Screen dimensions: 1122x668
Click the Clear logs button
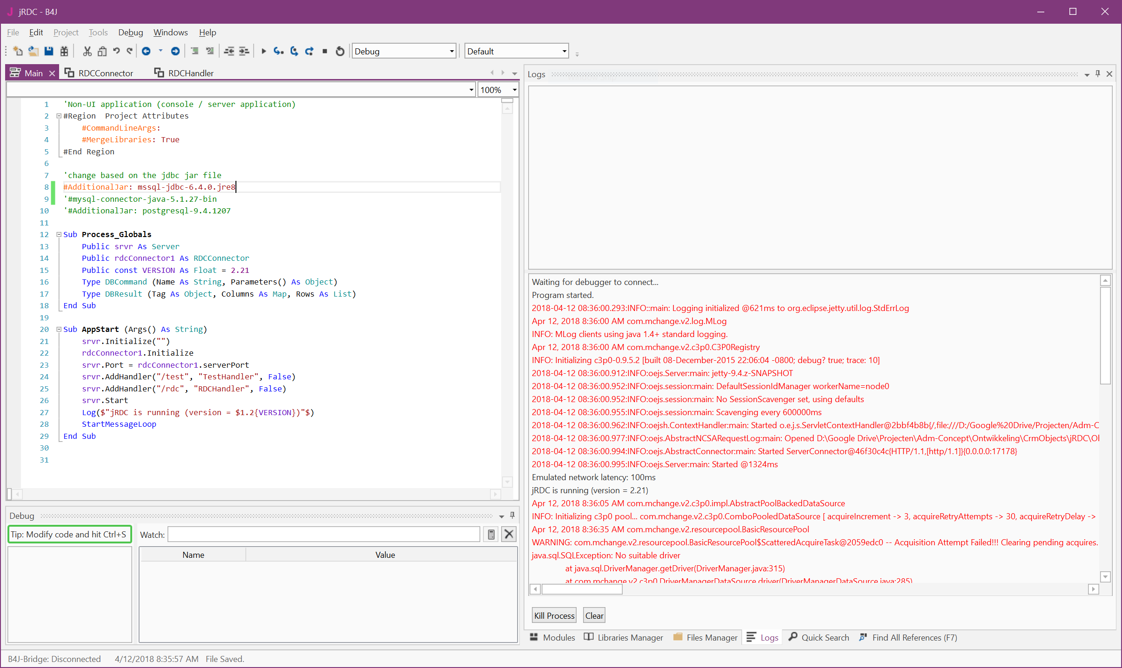point(594,615)
